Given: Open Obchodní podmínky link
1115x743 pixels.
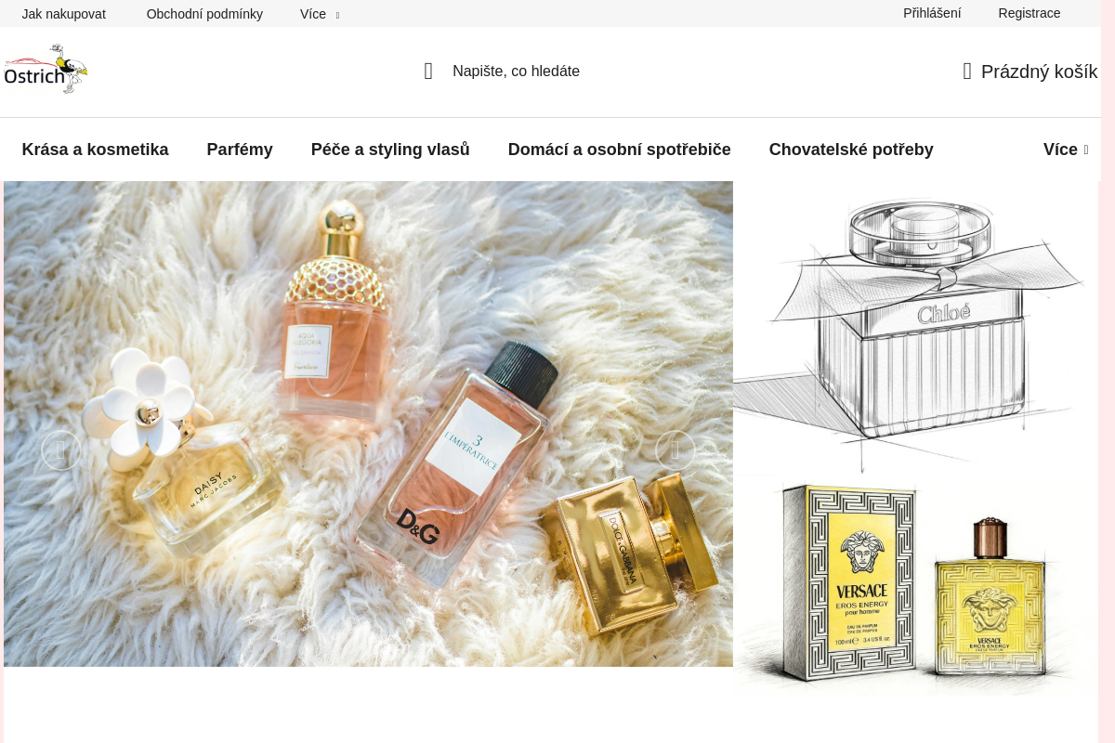Looking at the screenshot, I should (204, 14).
